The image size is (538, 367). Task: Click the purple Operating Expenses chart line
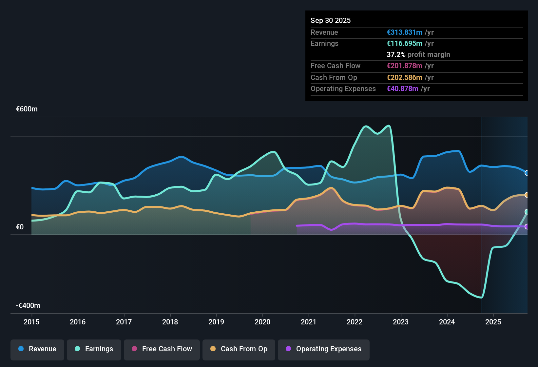coord(393,225)
